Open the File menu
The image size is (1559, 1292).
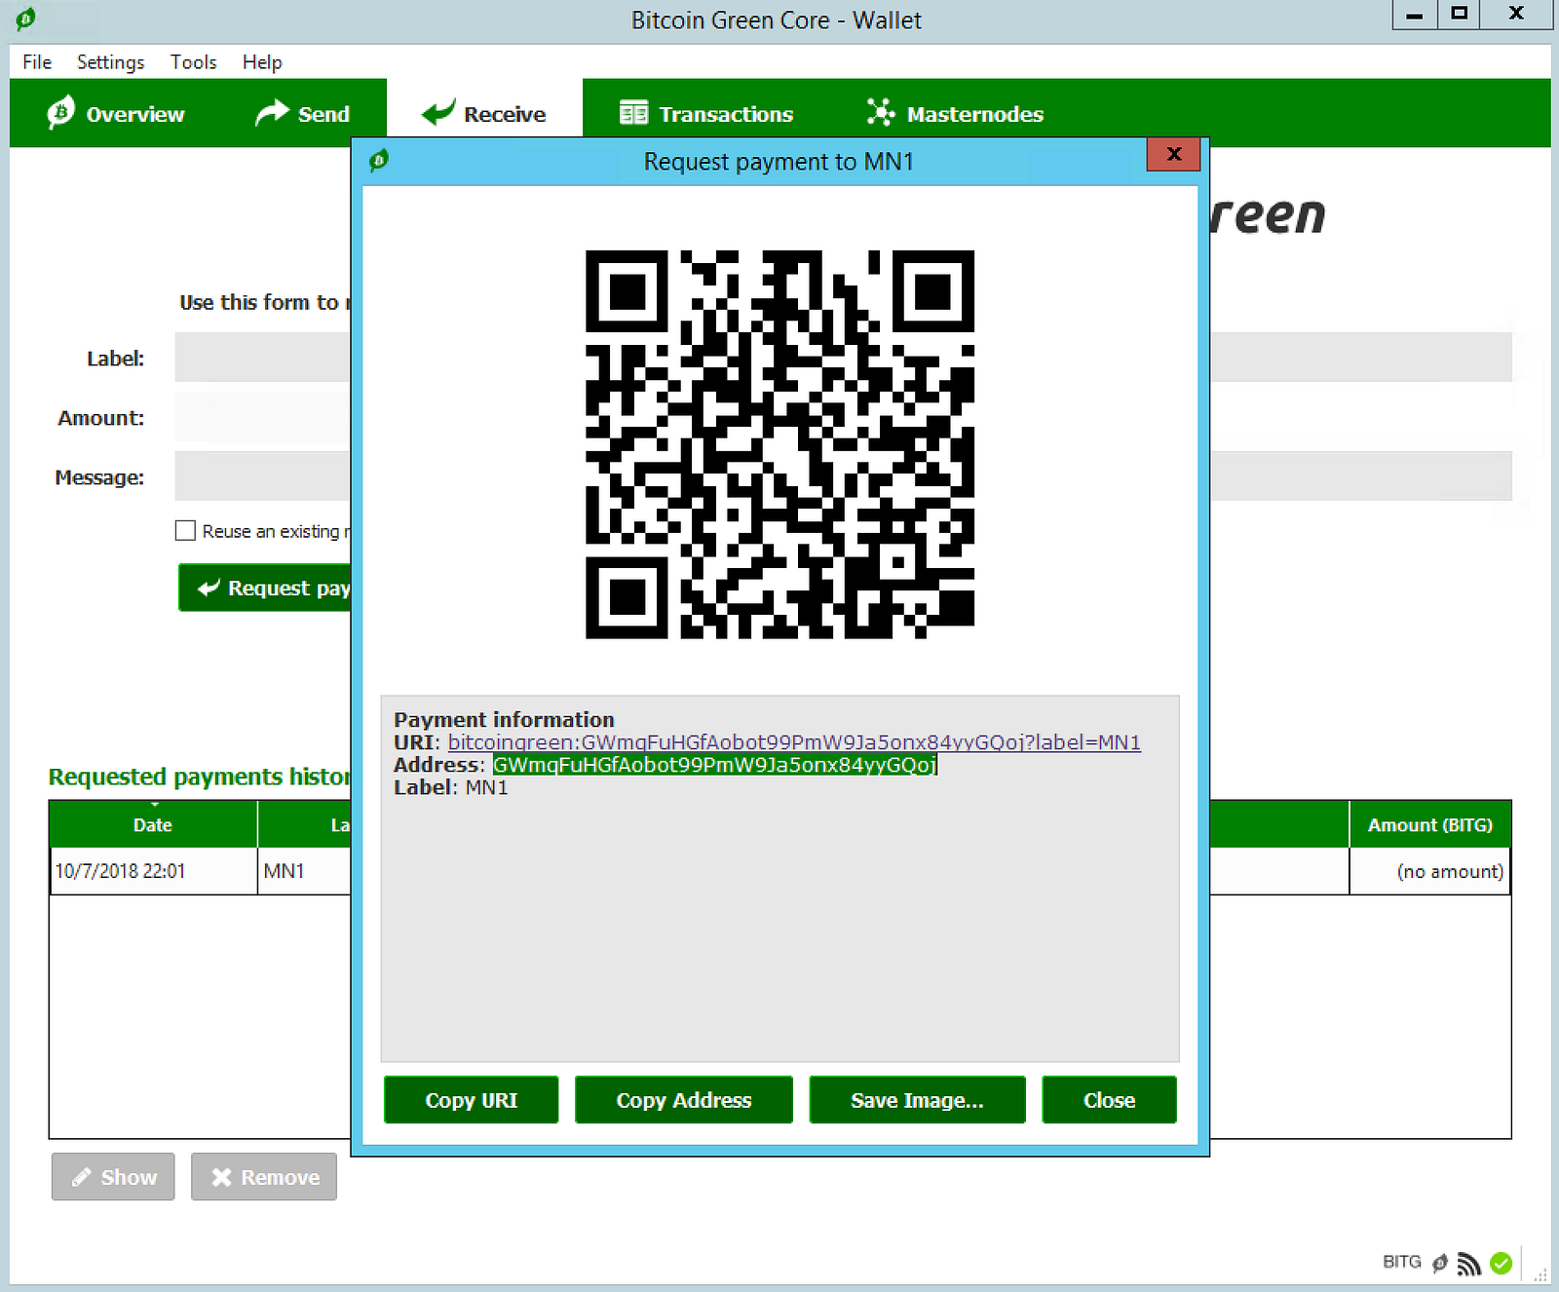[37, 62]
